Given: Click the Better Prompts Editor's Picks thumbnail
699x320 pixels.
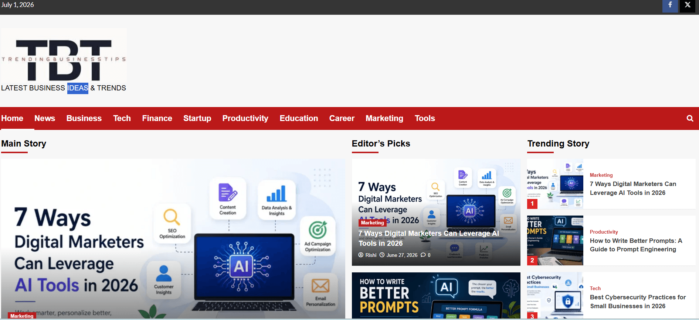Looking at the screenshot, I should (x=436, y=296).
